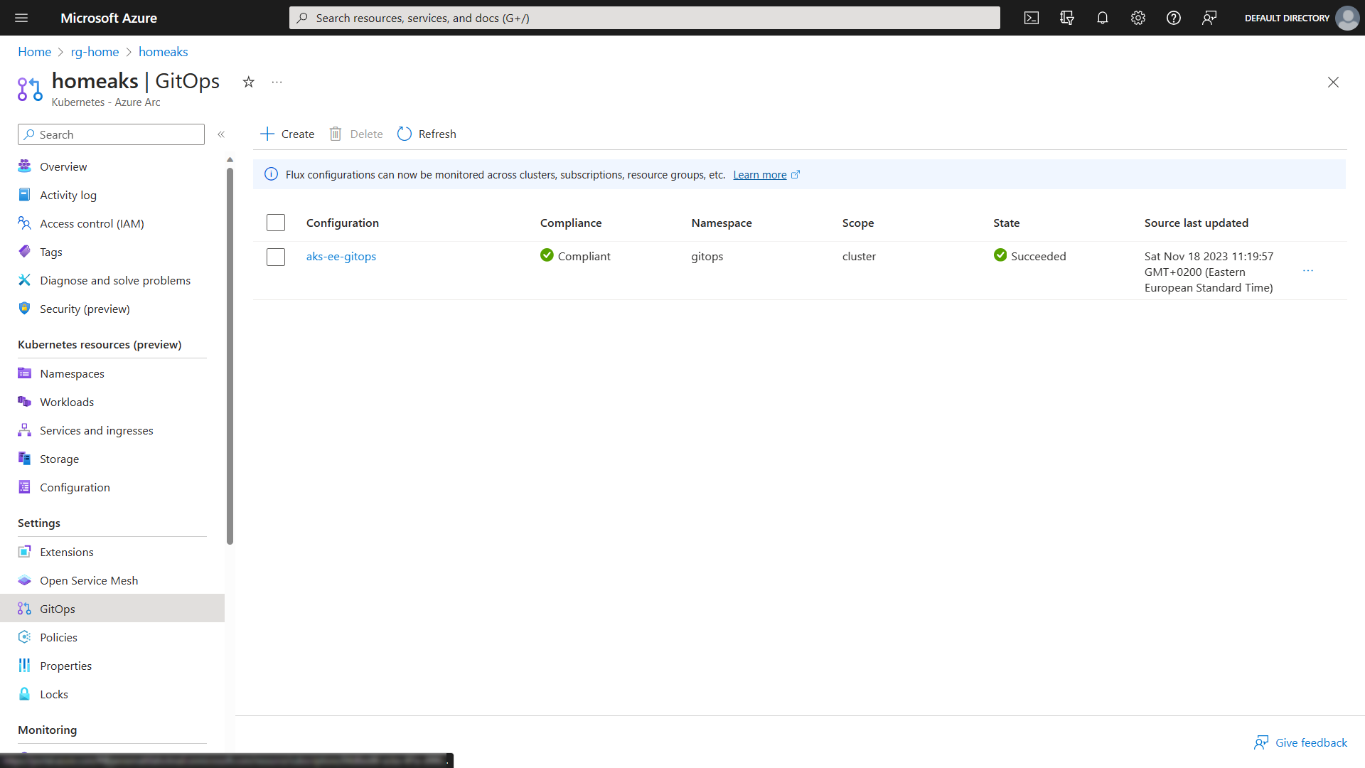Click the top bar feedback icon

(x=1209, y=18)
